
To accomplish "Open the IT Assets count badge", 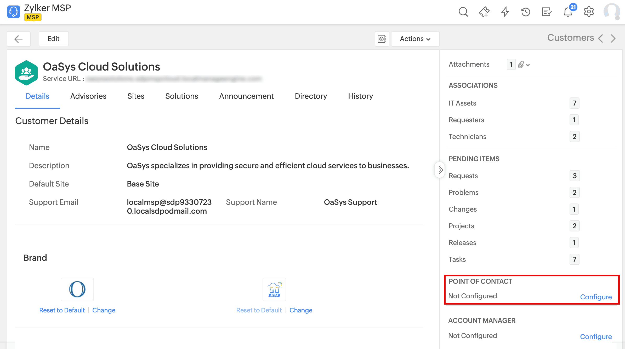I will [574, 103].
